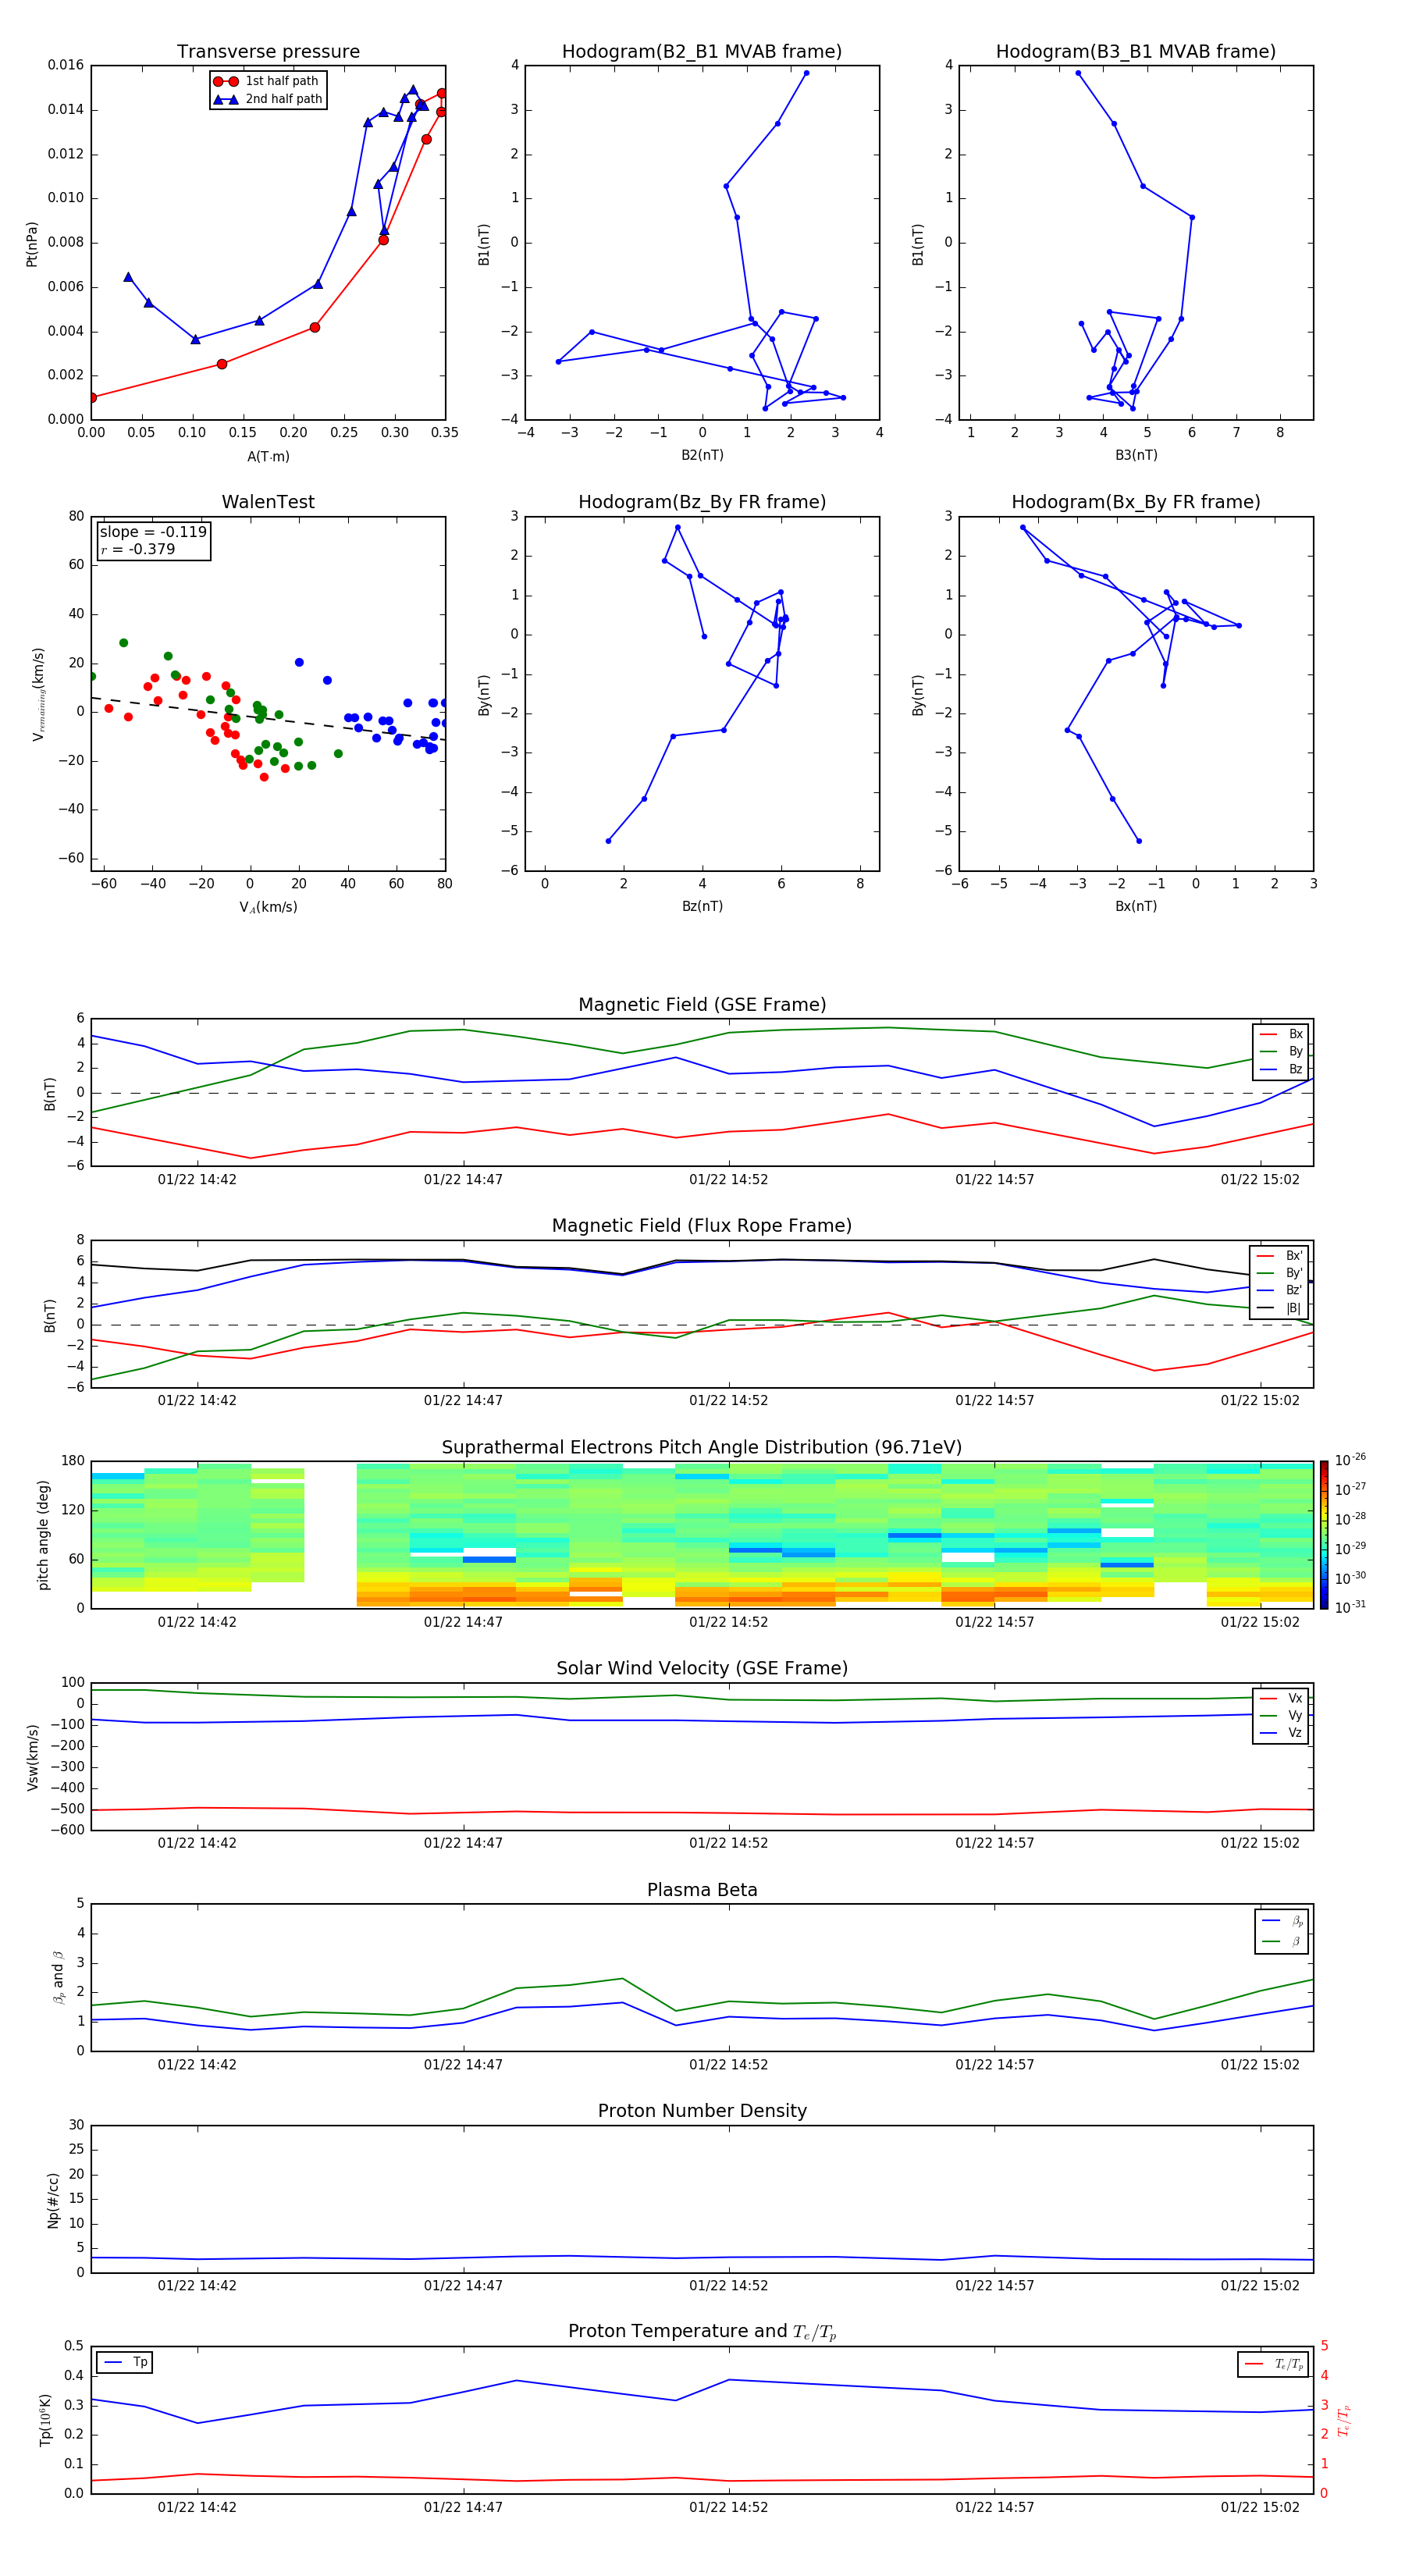Click the dashed fit line in WalenTest plot
The image size is (1405, 2576).
tap(268, 718)
